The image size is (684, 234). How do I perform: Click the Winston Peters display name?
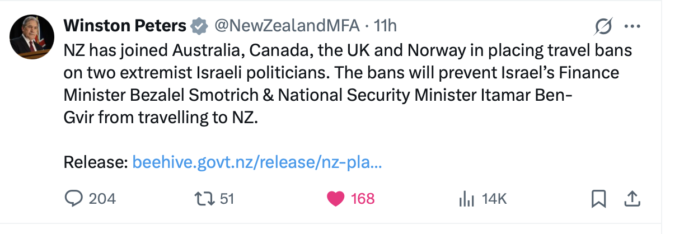click(x=125, y=26)
